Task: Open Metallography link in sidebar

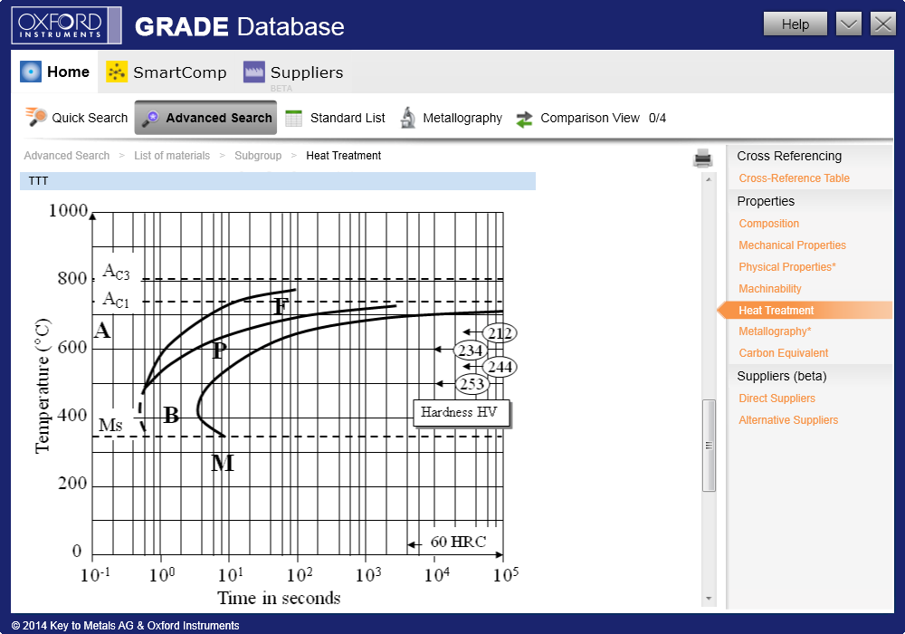Action: [775, 331]
